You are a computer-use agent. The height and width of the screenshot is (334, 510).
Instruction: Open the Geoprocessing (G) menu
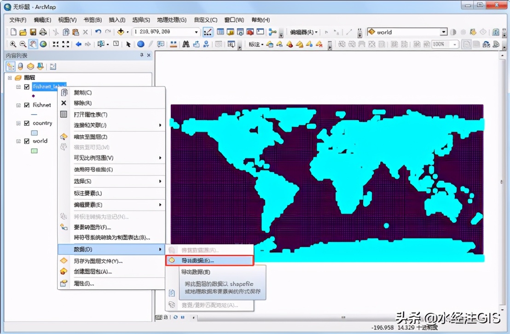click(x=171, y=20)
